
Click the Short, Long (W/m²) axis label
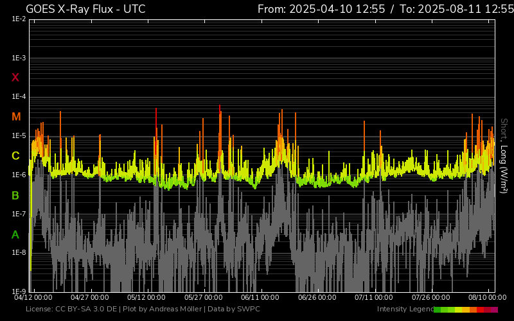click(x=504, y=155)
